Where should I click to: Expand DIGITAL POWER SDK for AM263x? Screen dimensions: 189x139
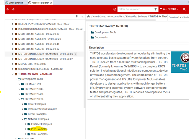click(13, 24)
